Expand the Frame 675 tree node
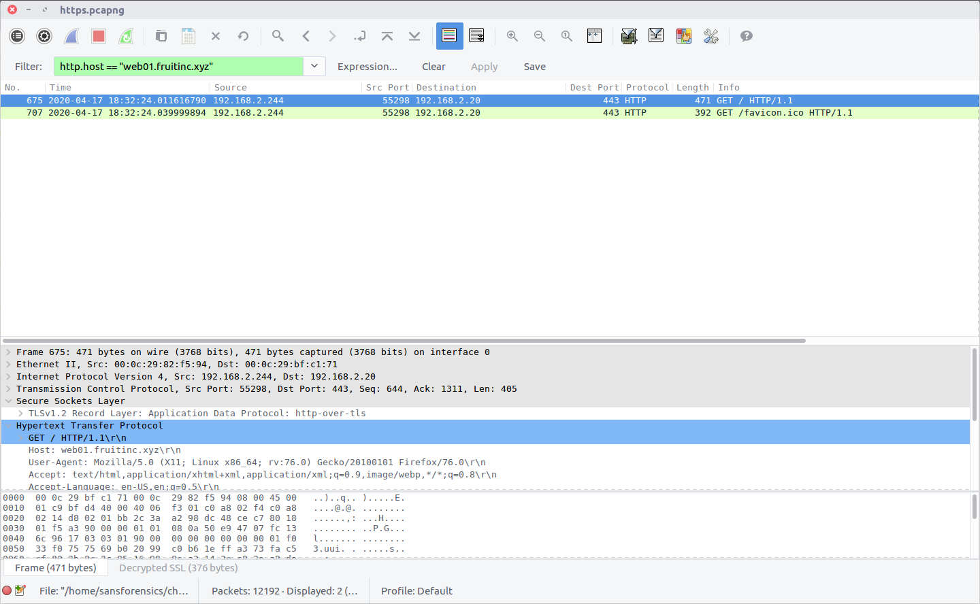This screenshot has height=604, width=980. 8,352
